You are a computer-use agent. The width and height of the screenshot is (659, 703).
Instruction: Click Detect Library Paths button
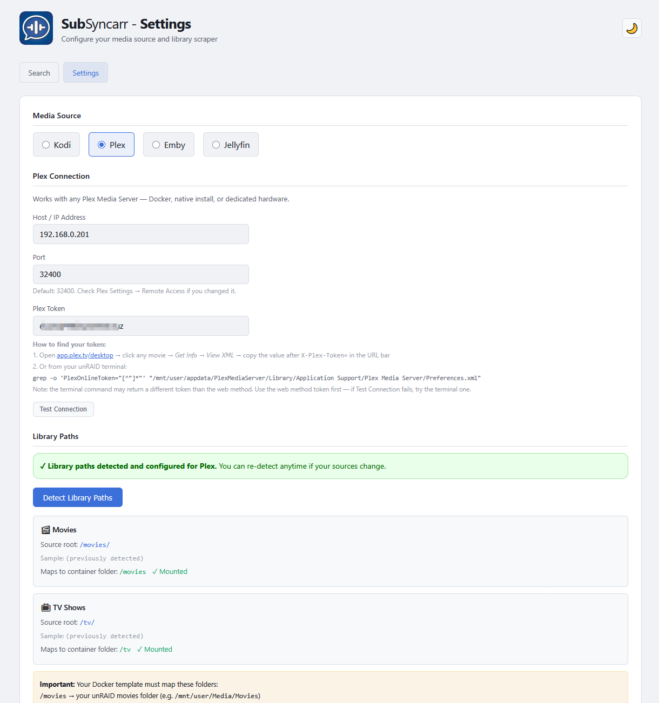[78, 497]
